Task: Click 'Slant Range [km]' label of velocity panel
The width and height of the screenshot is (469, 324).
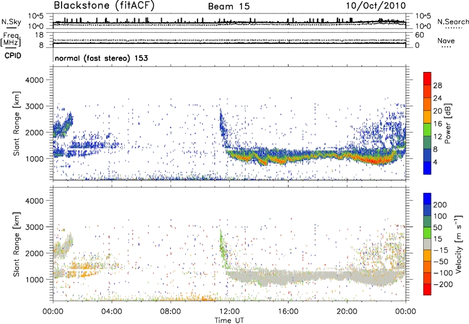Action: (x=16, y=244)
